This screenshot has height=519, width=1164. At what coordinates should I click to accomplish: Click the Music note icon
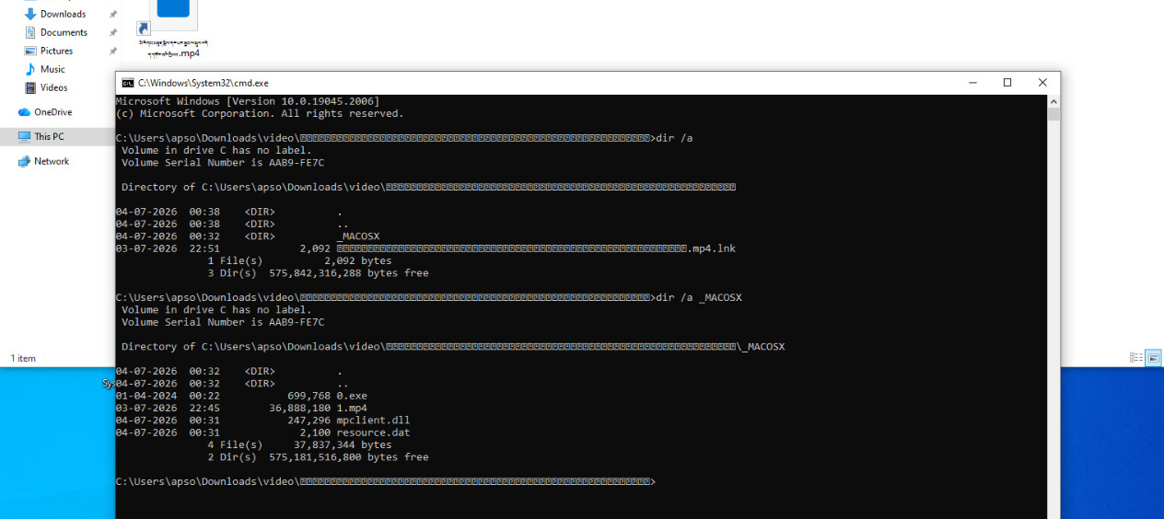(30, 69)
